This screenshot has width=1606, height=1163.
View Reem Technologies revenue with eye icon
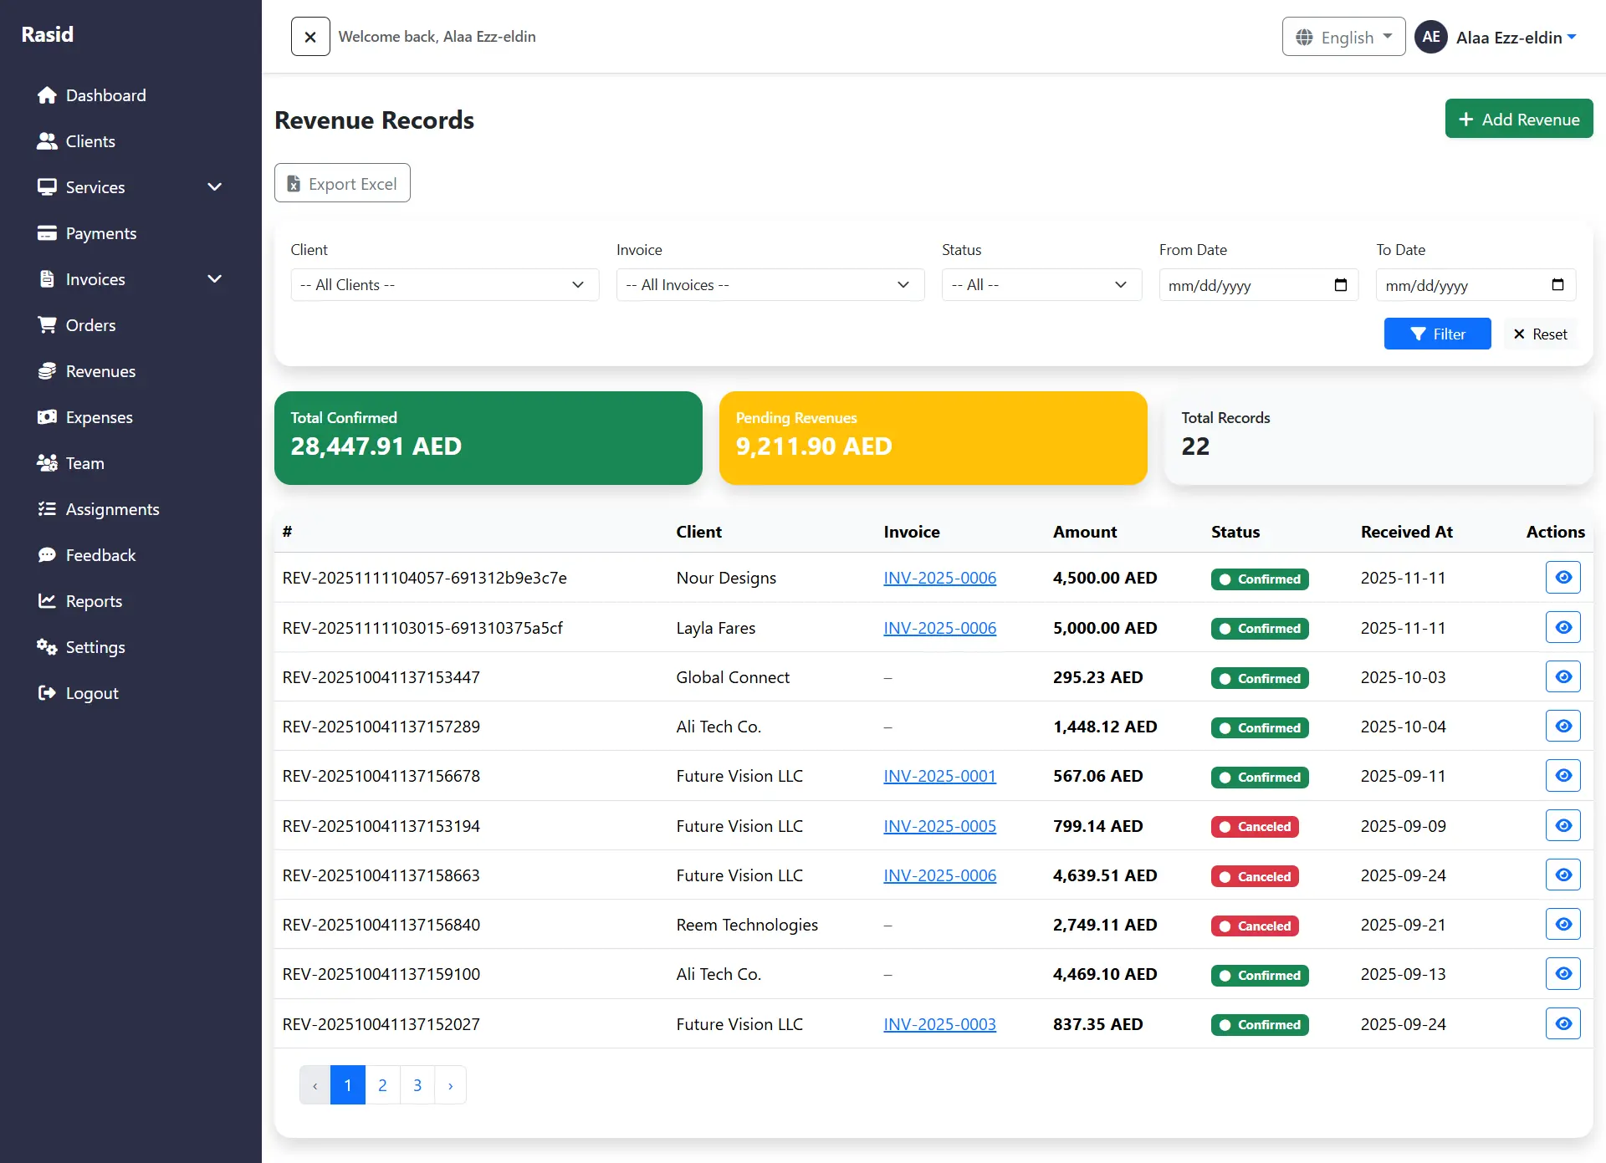point(1563,925)
